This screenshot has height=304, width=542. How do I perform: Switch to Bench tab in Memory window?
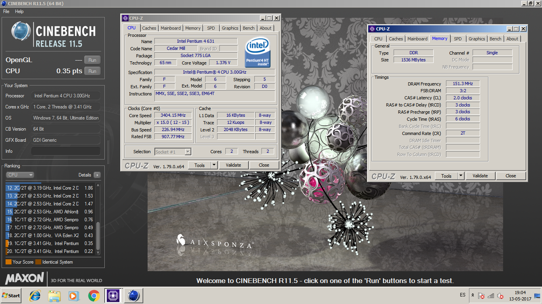point(496,39)
